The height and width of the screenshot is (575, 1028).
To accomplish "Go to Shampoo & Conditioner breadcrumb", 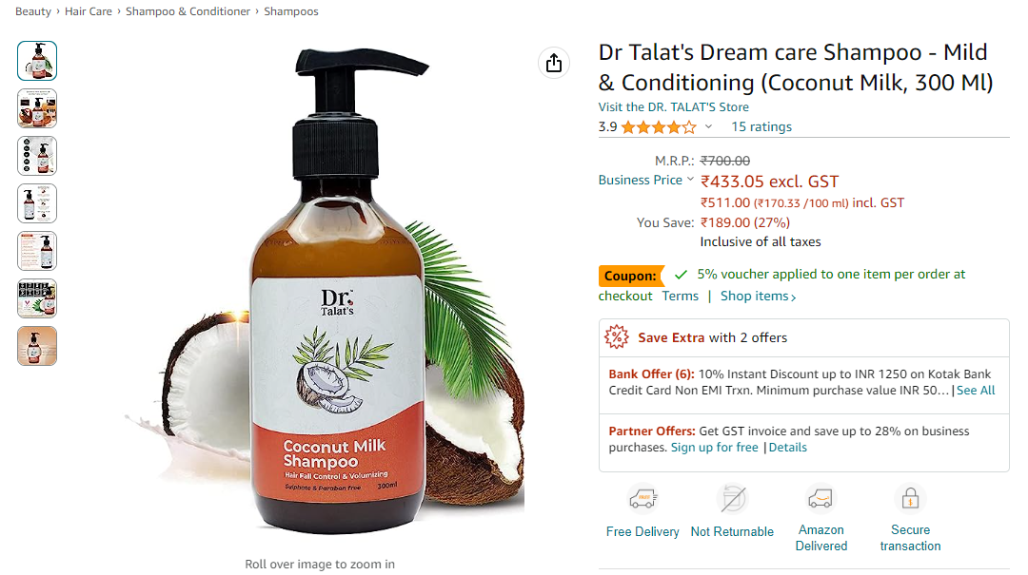I will [x=188, y=11].
